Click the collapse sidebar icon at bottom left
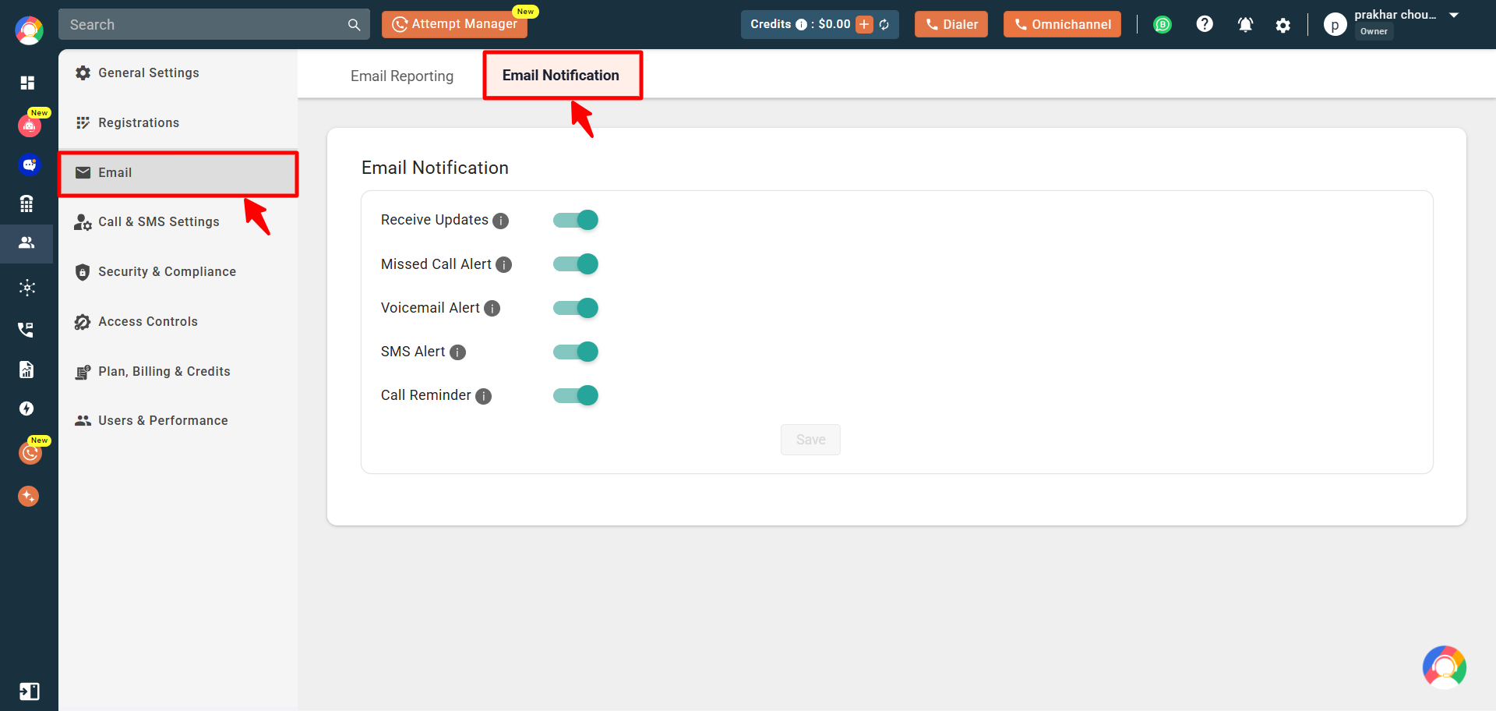The image size is (1496, 711). coord(29,692)
